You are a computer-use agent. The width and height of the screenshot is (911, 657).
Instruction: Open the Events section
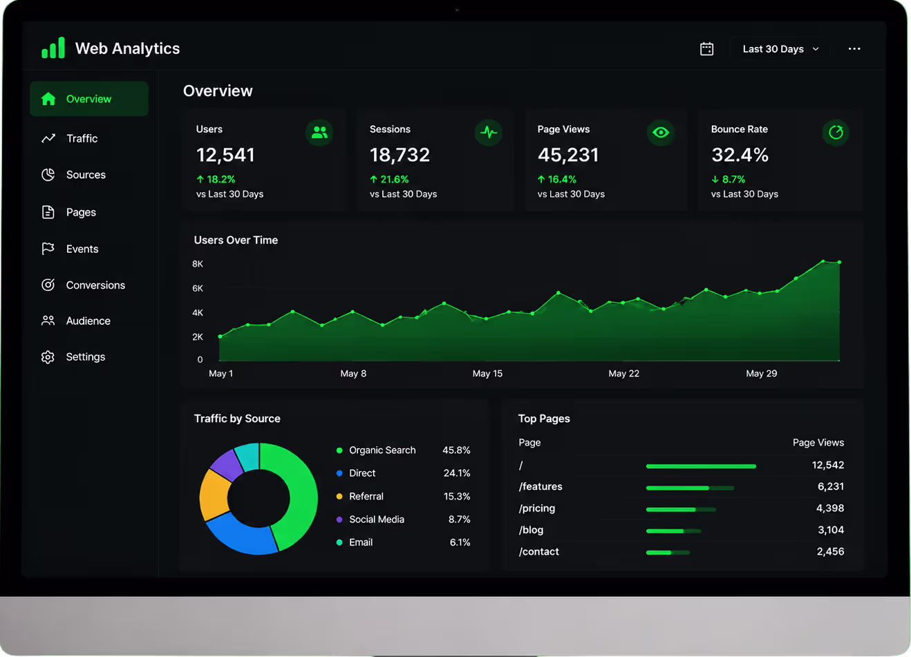coord(82,249)
